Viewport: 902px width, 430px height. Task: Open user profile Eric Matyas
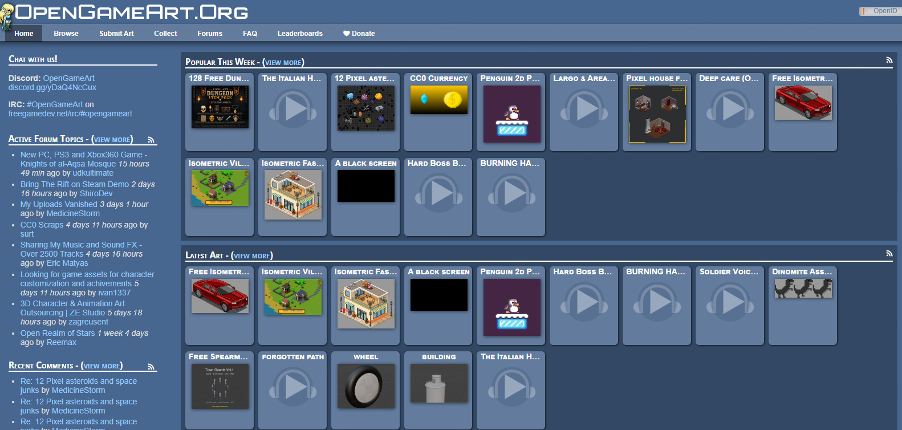(67, 263)
